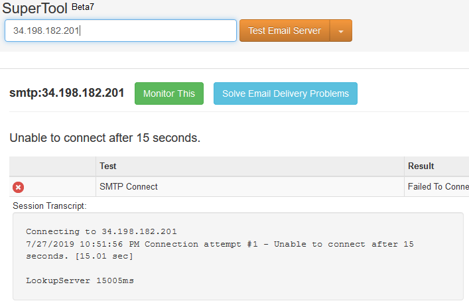Click the empty status column header
469x305 pixels.
click(52, 166)
